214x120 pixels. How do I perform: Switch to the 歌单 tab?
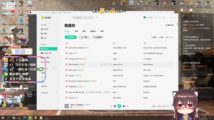pos(77,31)
